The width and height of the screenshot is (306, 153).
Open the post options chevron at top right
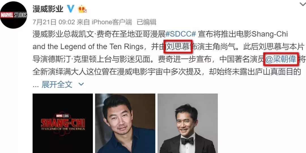tap(303, 4)
